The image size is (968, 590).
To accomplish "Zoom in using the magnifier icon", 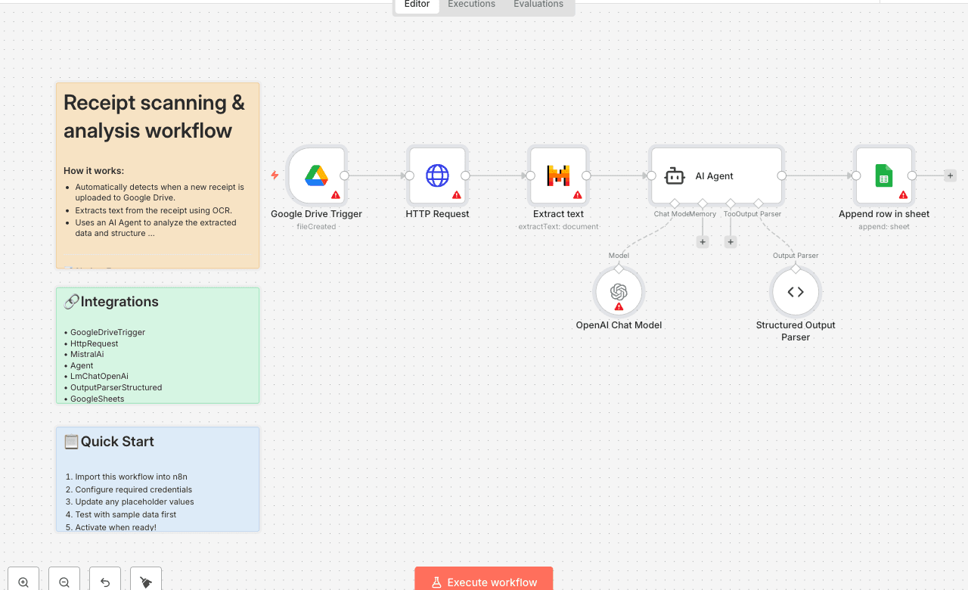I will point(23,581).
